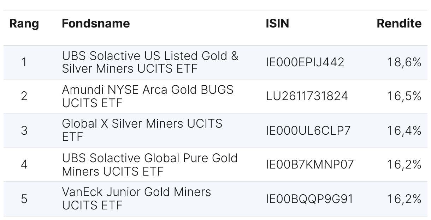Open UBS Solactive US Listed Gold & Silver Miners fund
The height and width of the screenshot is (220, 431).
(x=150, y=62)
